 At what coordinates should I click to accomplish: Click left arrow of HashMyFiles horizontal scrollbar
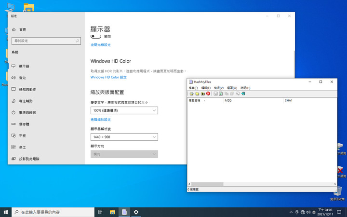[189, 184]
